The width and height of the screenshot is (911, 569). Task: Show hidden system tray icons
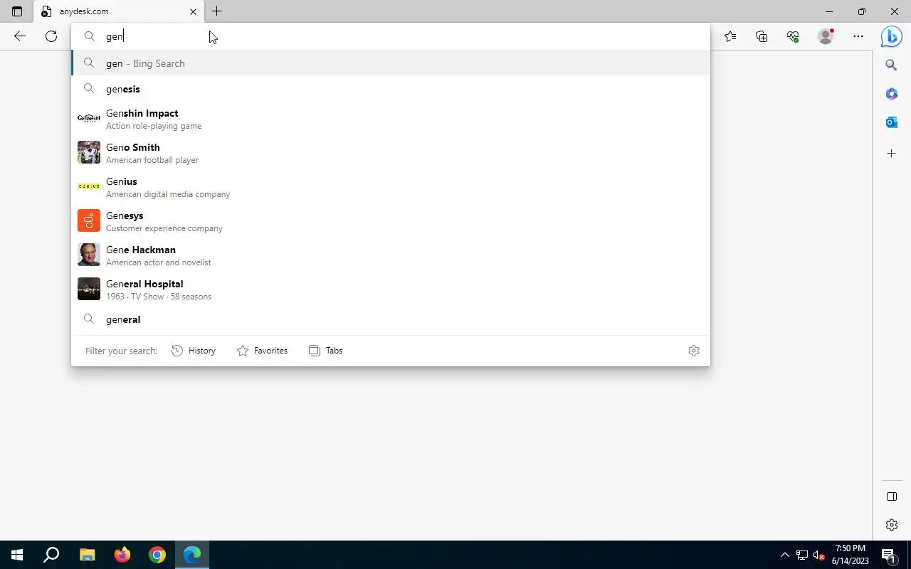pyautogui.click(x=785, y=555)
